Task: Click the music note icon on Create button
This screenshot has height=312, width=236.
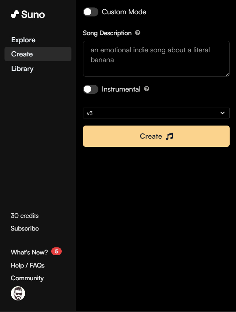Action: pos(169,136)
